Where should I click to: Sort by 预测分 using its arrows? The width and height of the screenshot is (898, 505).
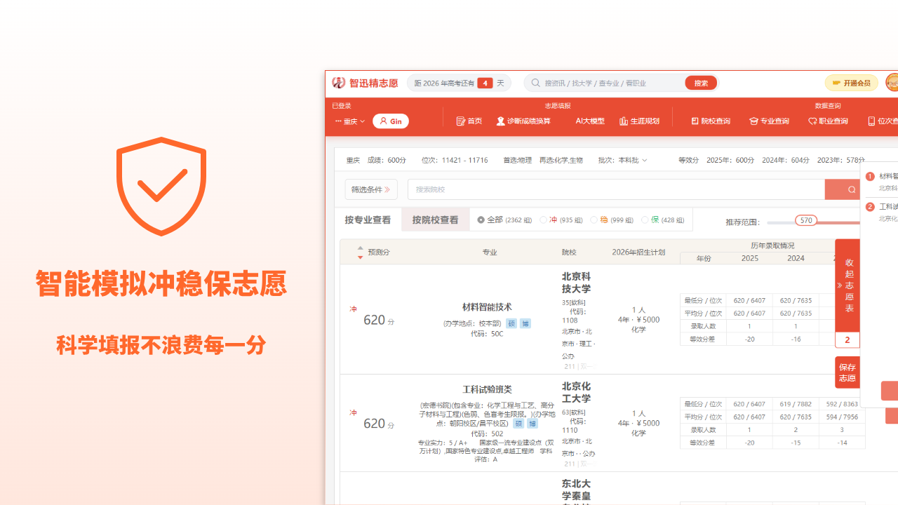361,252
